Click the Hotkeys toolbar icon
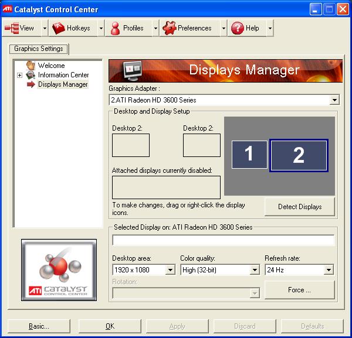Image resolution: width=352 pixels, height=338 pixels. (58, 28)
